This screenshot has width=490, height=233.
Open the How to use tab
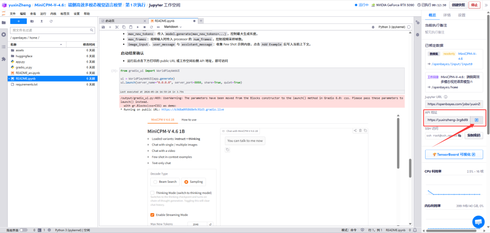click(x=189, y=120)
